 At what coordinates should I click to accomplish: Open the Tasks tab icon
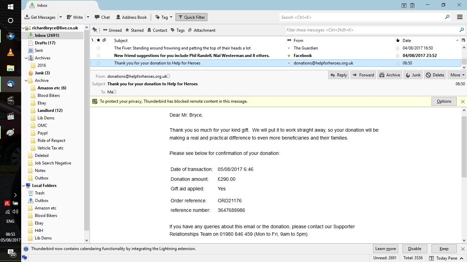coord(412,5)
